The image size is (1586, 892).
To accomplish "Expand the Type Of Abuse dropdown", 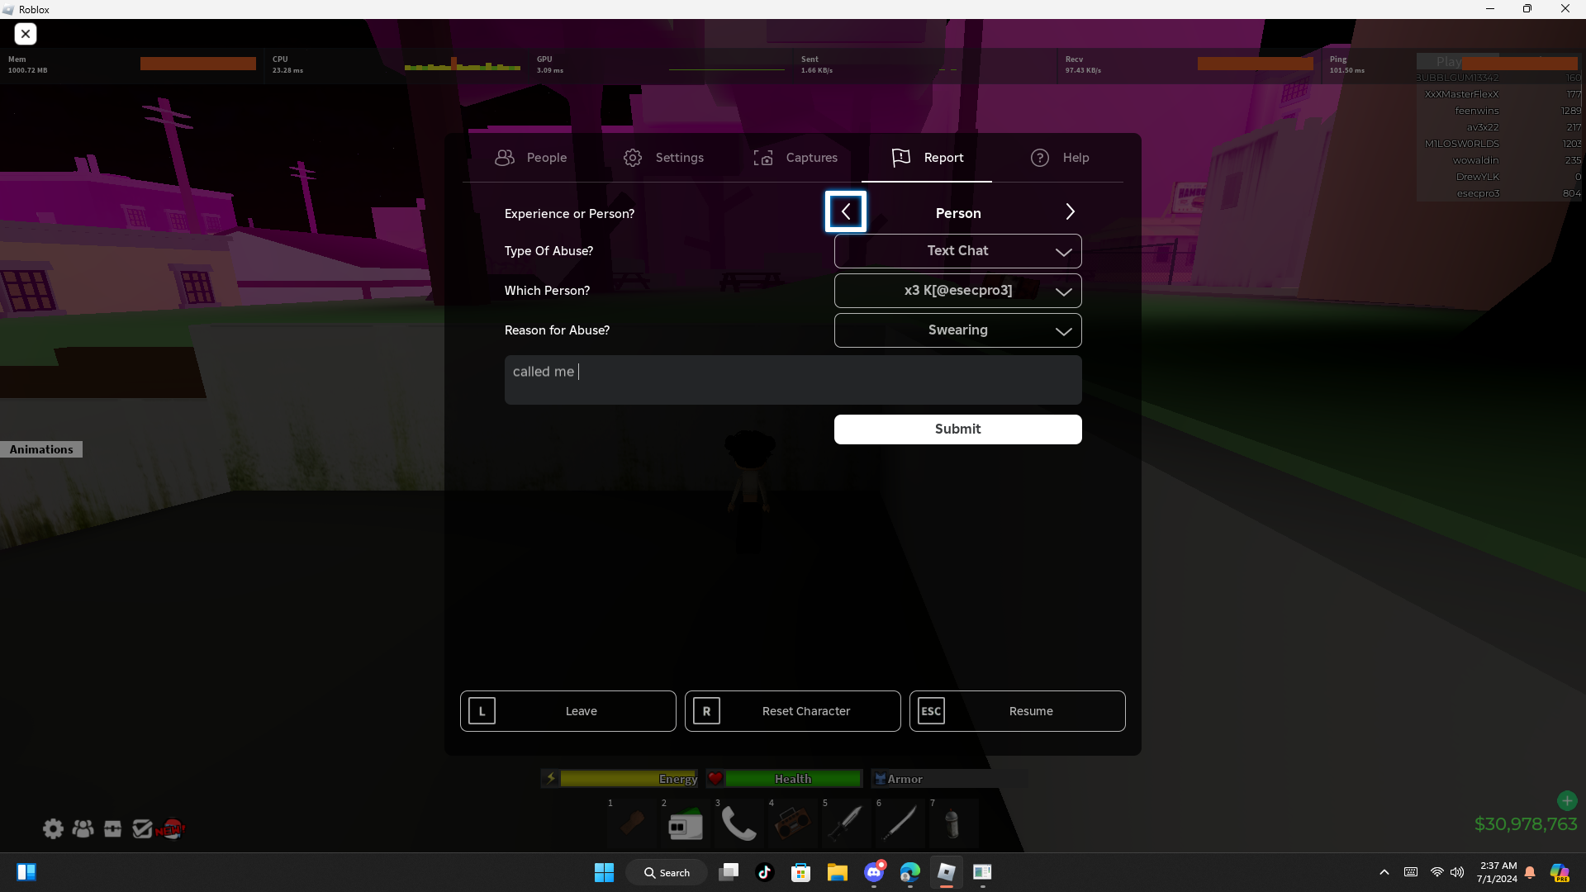I will click(958, 251).
